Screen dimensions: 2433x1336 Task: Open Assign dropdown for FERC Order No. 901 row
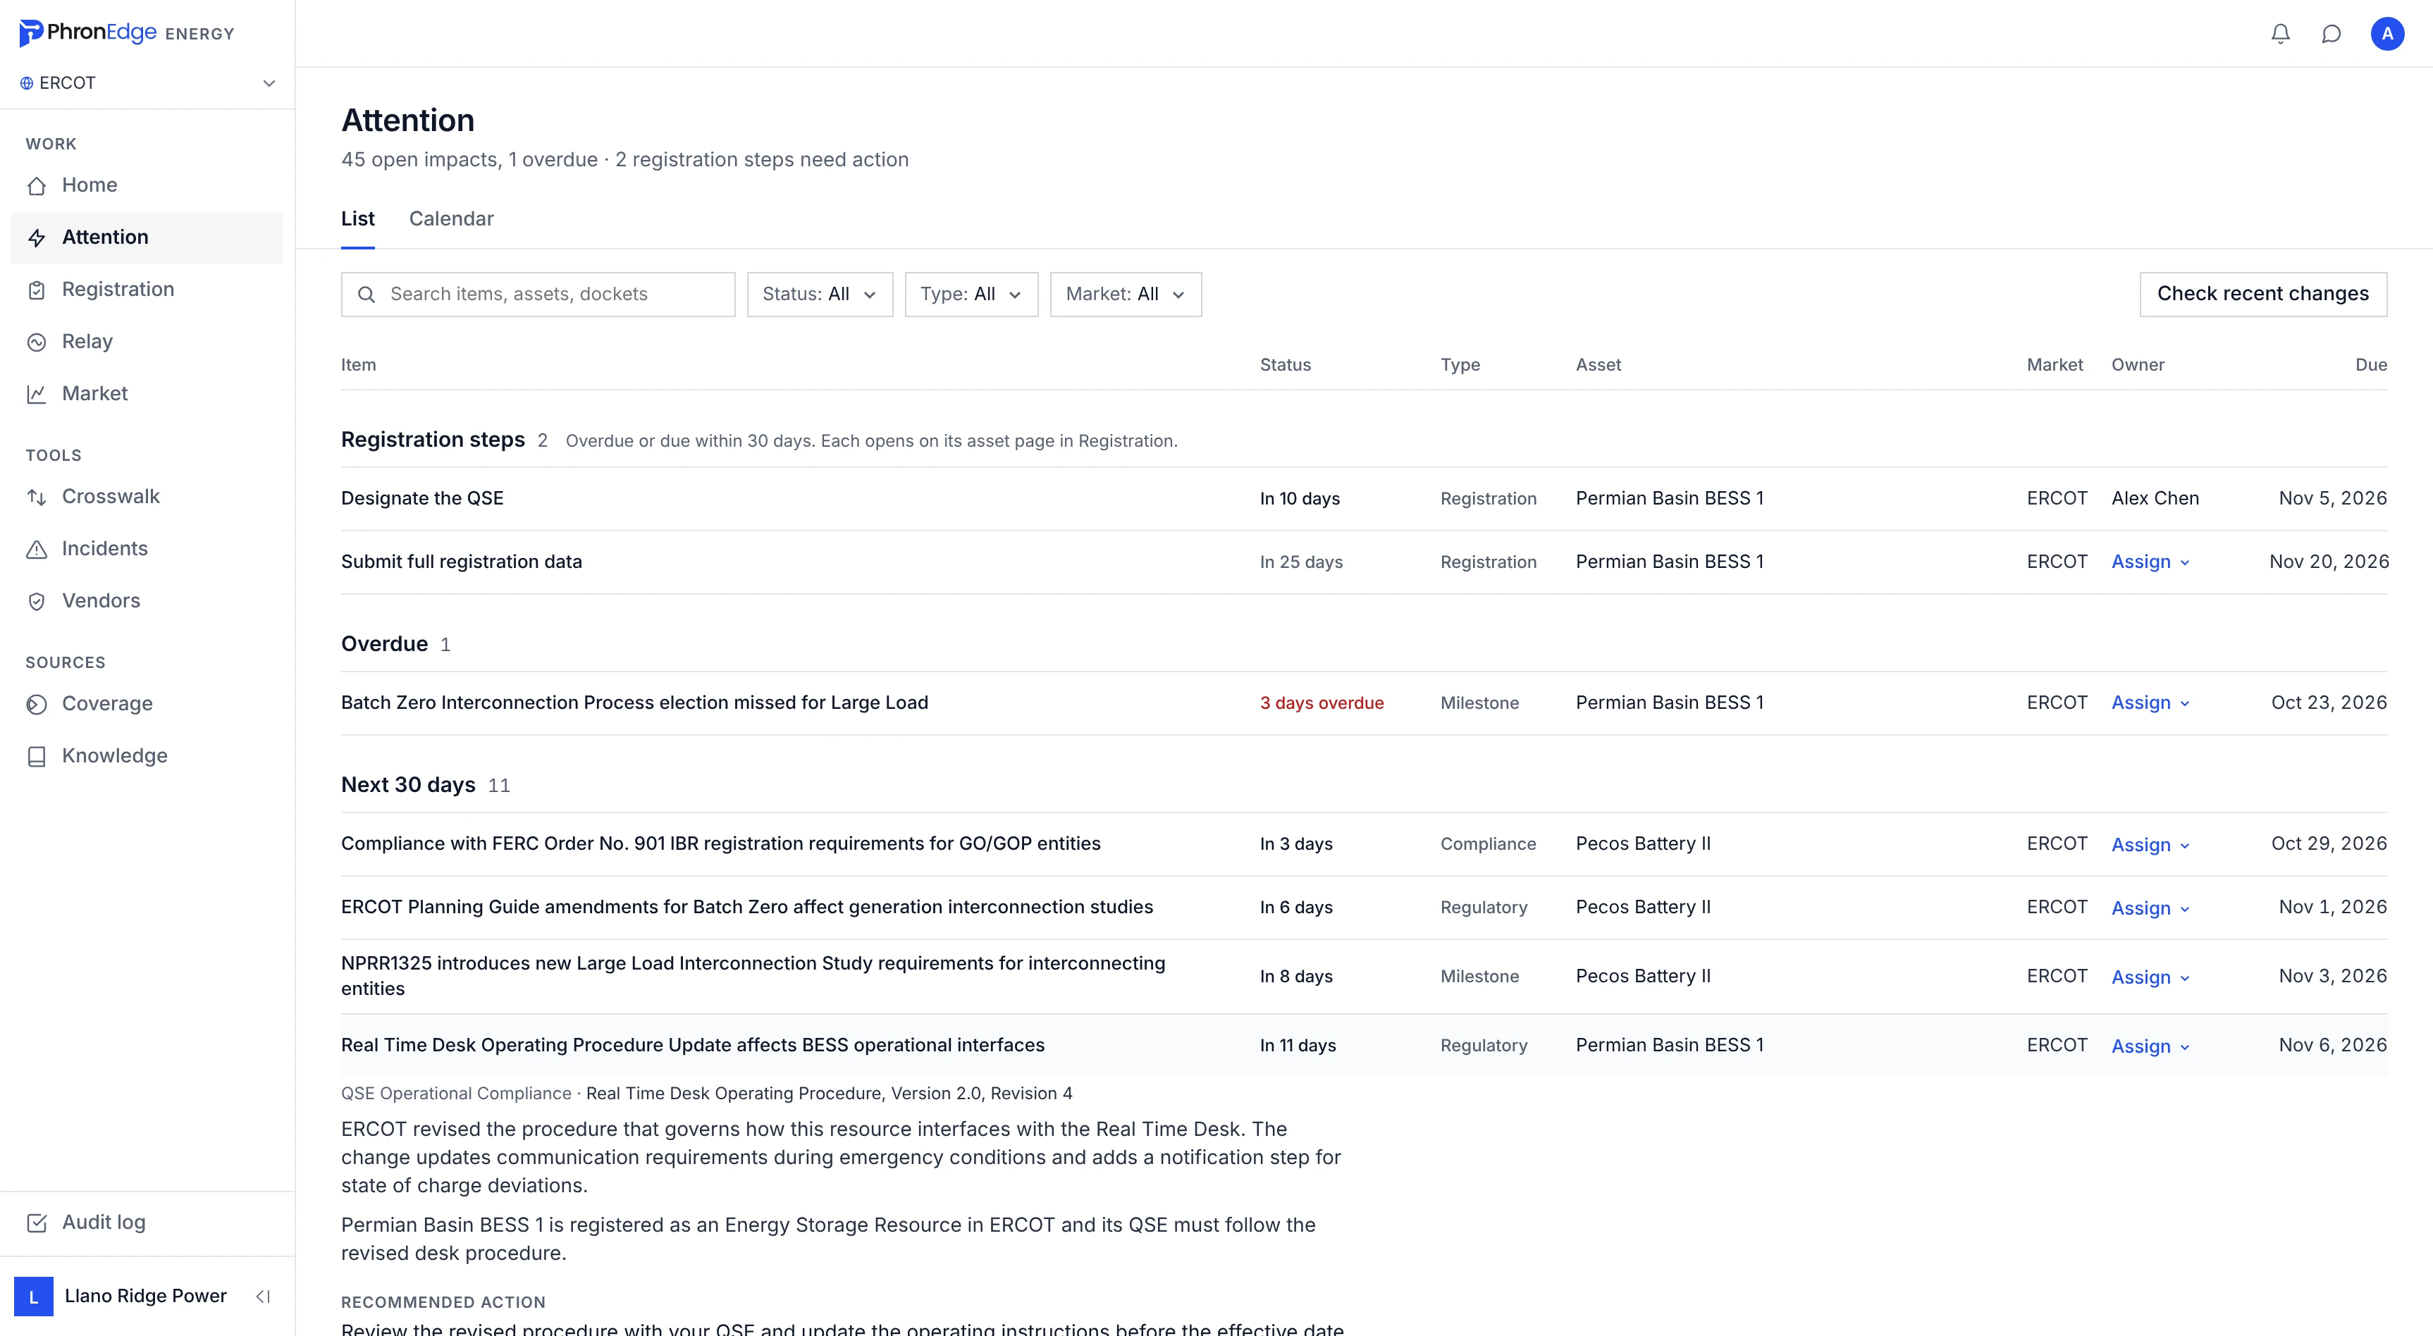coord(2150,845)
